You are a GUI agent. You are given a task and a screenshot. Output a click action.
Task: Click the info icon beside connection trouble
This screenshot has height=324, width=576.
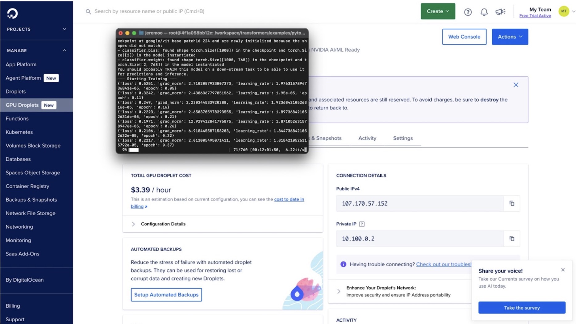point(343,264)
